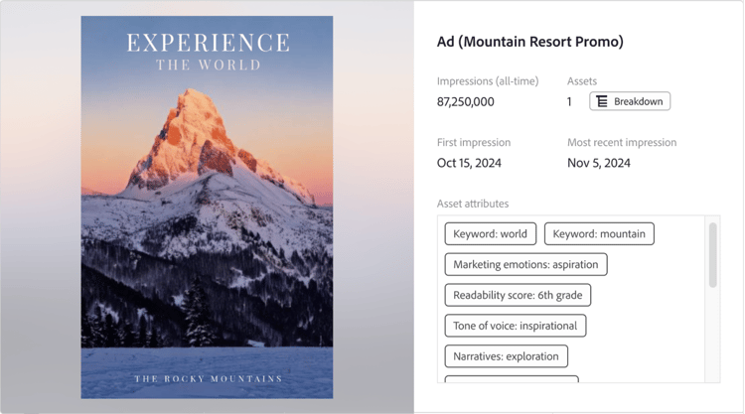745x414 pixels.
Task: Click the assets count number 1
Action: click(x=570, y=101)
